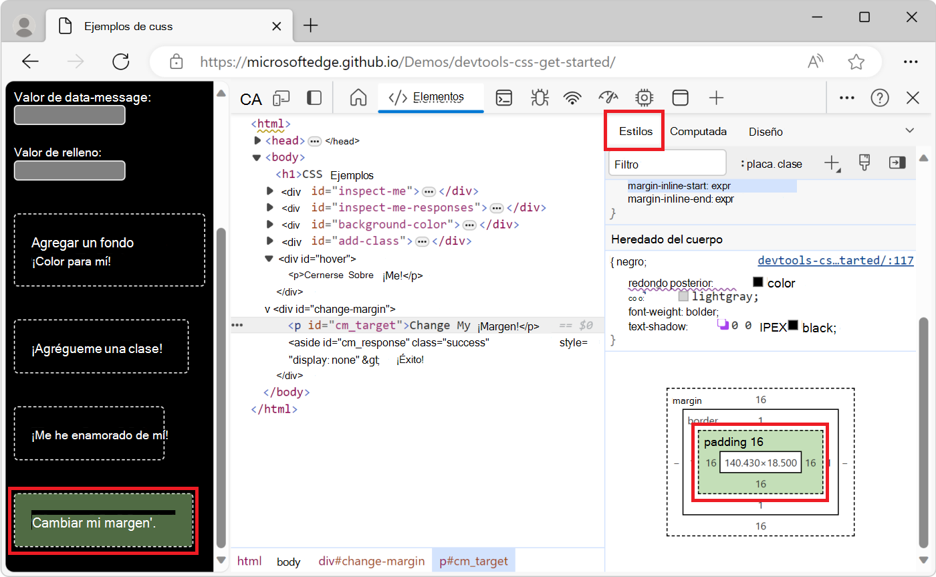
Task: Expand the div id="inspect-me" node
Action: coord(270,191)
